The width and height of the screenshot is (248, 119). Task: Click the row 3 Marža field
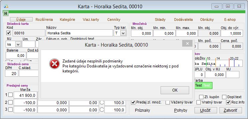[x=25, y=110]
